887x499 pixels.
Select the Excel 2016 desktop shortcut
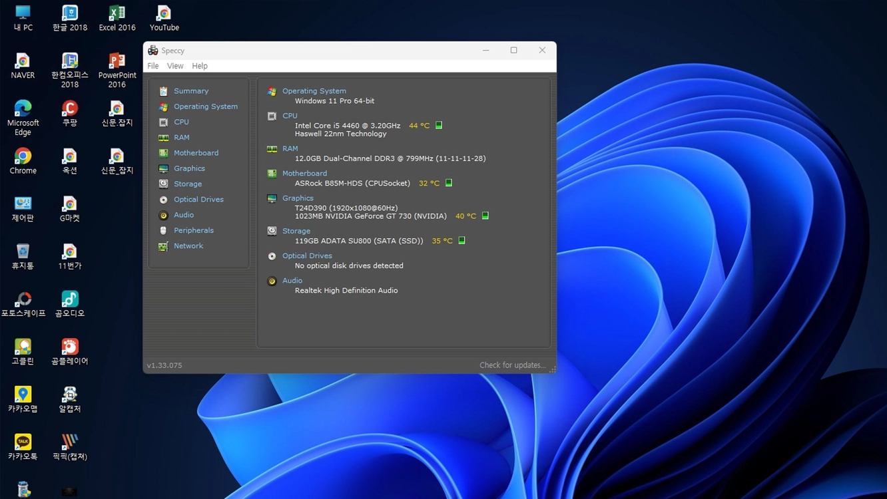(x=117, y=18)
